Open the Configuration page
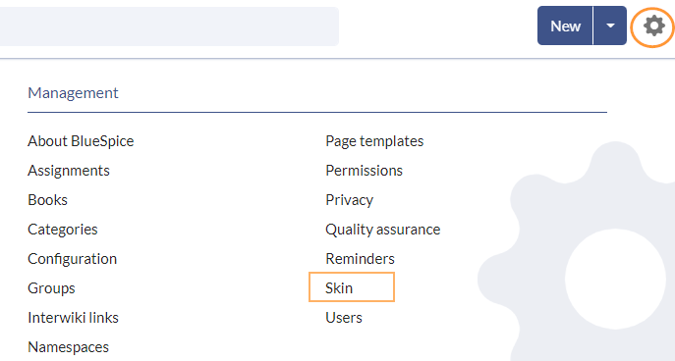 click(x=73, y=259)
